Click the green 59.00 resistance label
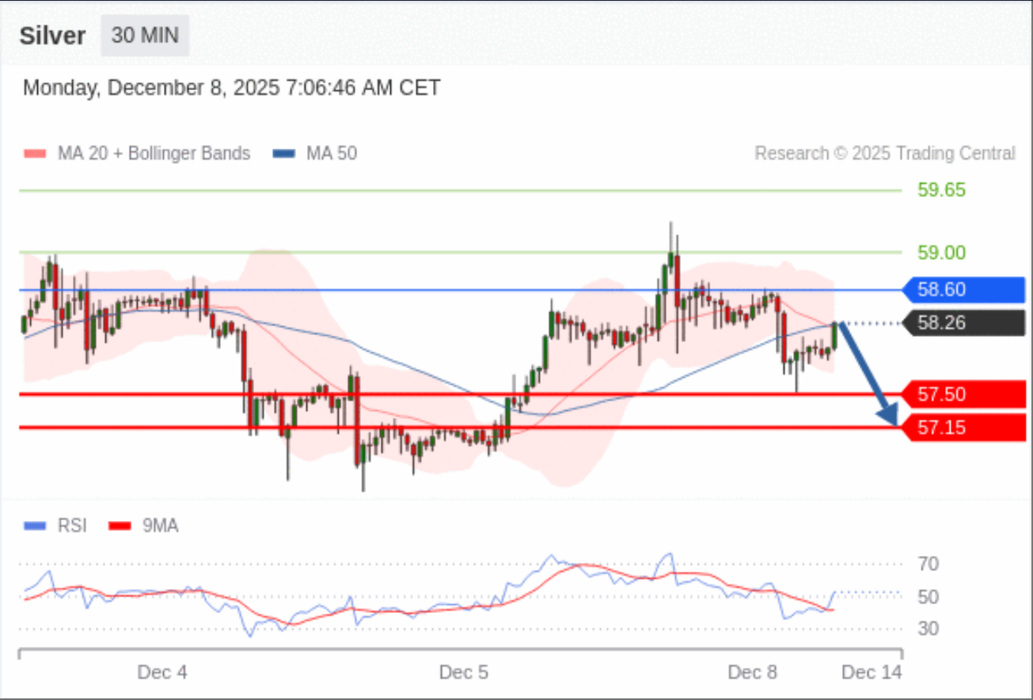1033x700 pixels. click(940, 253)
